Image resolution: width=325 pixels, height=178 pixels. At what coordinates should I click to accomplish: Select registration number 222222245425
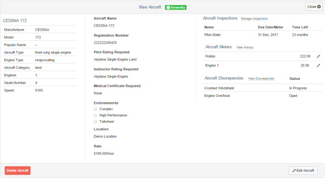(105, 43)
